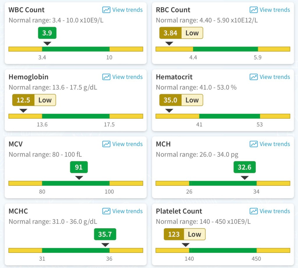Open View trends text for Hematocrit
Screen dimensions: 298x268
click(x=275, y=77)
